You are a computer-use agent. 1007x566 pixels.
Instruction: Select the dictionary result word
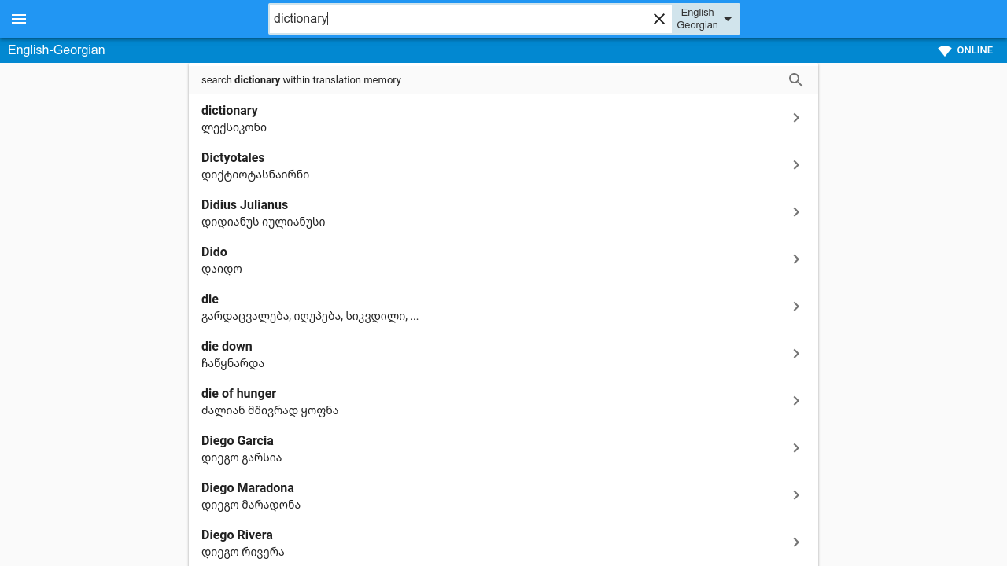[x=230, y=111]
